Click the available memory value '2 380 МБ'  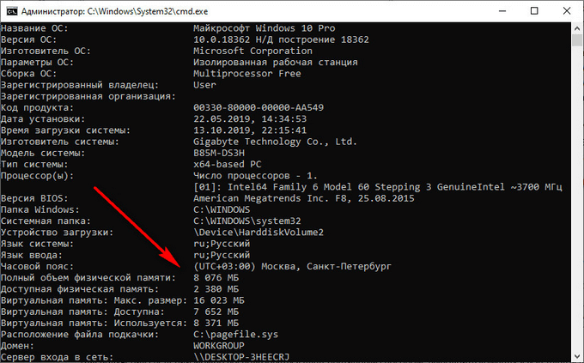216,289
